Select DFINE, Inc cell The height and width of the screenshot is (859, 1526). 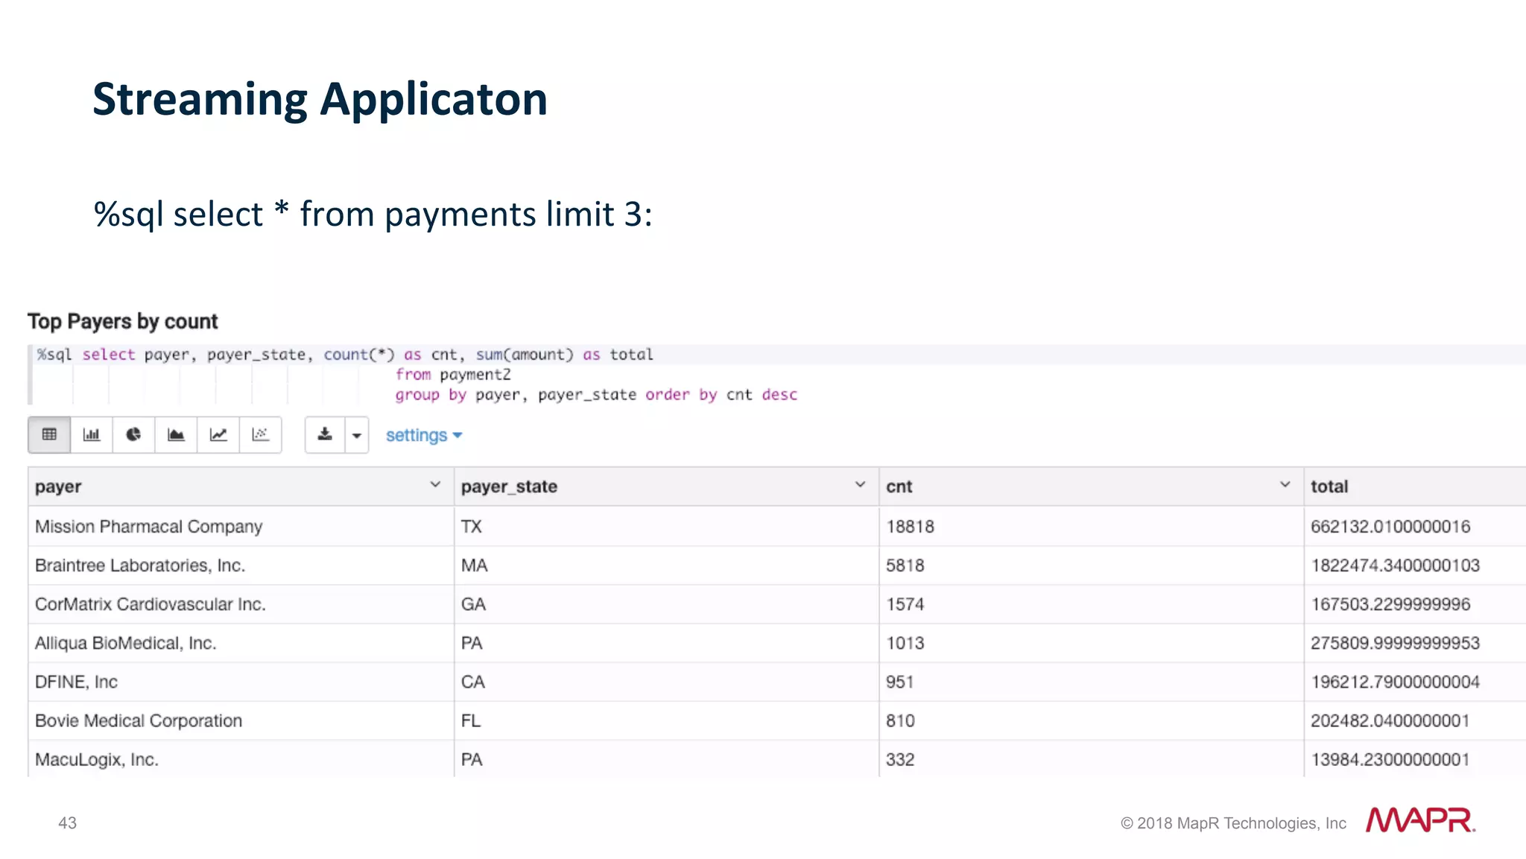coord(241,682)
